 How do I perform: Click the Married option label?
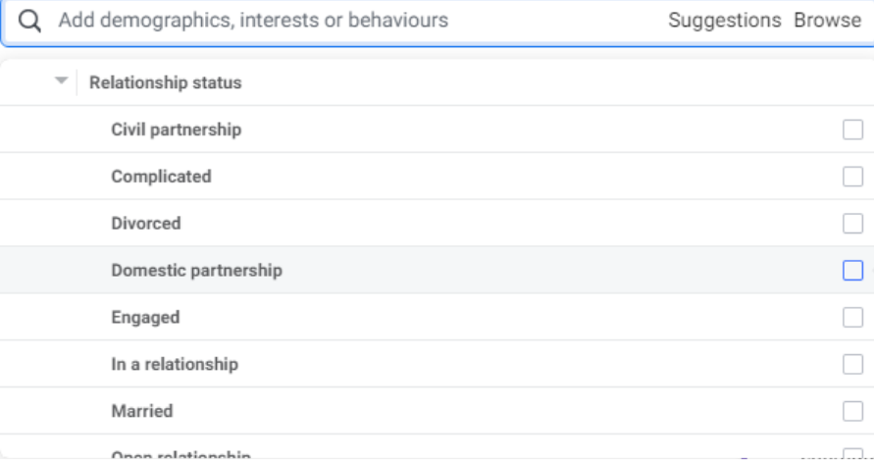tap(141, 411)
